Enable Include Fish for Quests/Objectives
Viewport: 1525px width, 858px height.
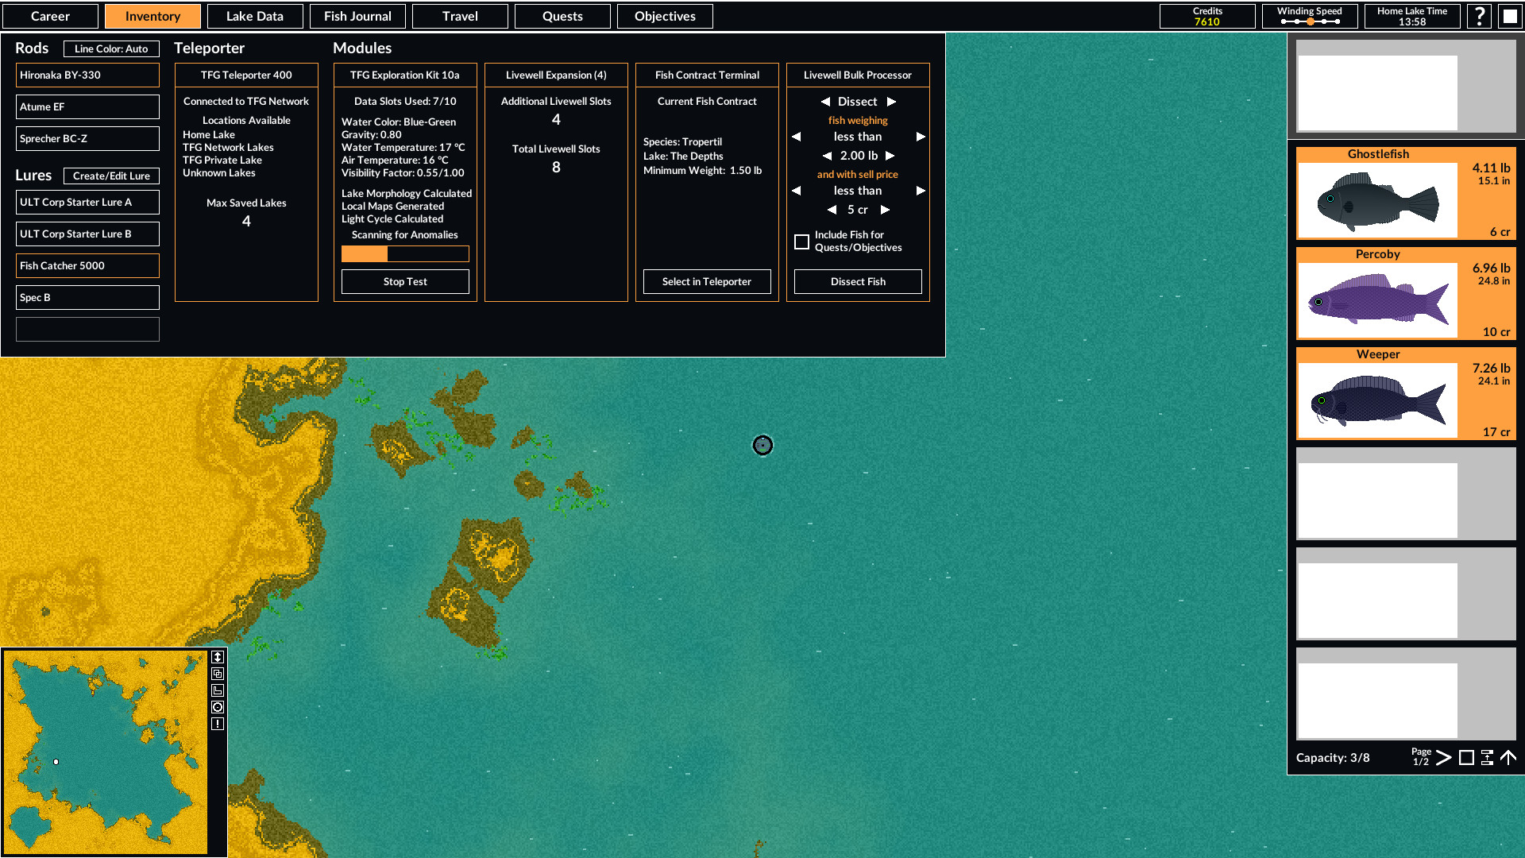(802, 242)
